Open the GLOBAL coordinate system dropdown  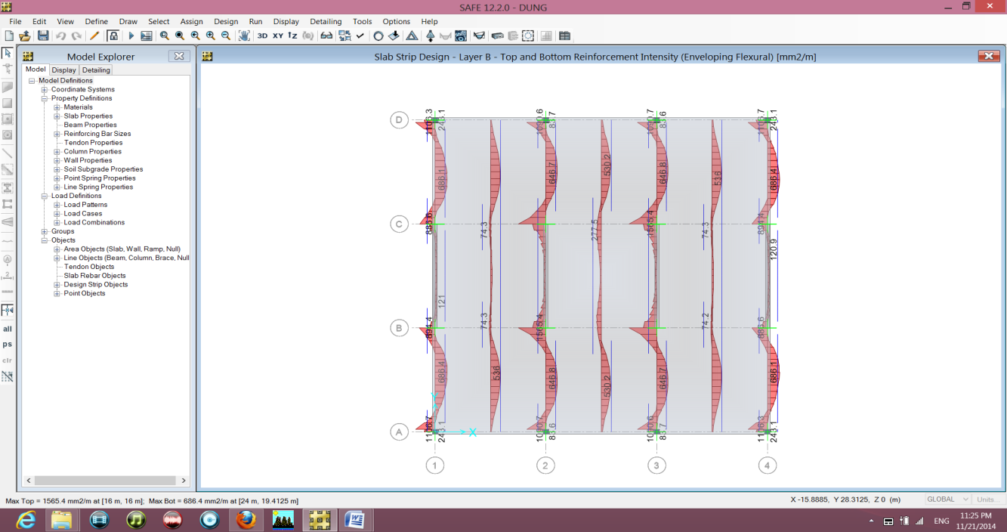coord(948,500)
